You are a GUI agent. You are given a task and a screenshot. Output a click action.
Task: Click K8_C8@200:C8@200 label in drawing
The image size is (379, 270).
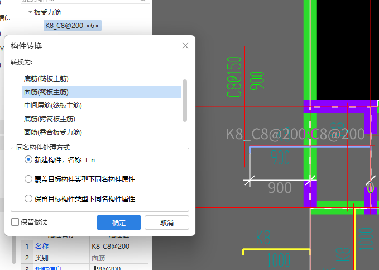295,134
